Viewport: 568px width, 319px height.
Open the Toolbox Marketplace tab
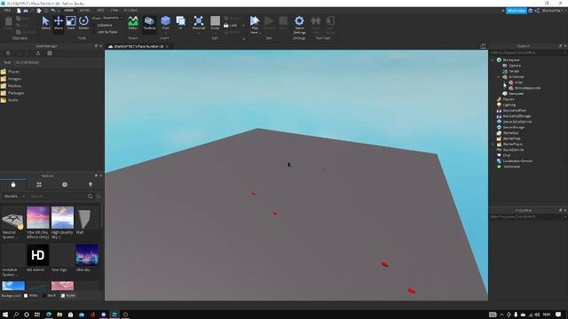[x=13, y=184]
